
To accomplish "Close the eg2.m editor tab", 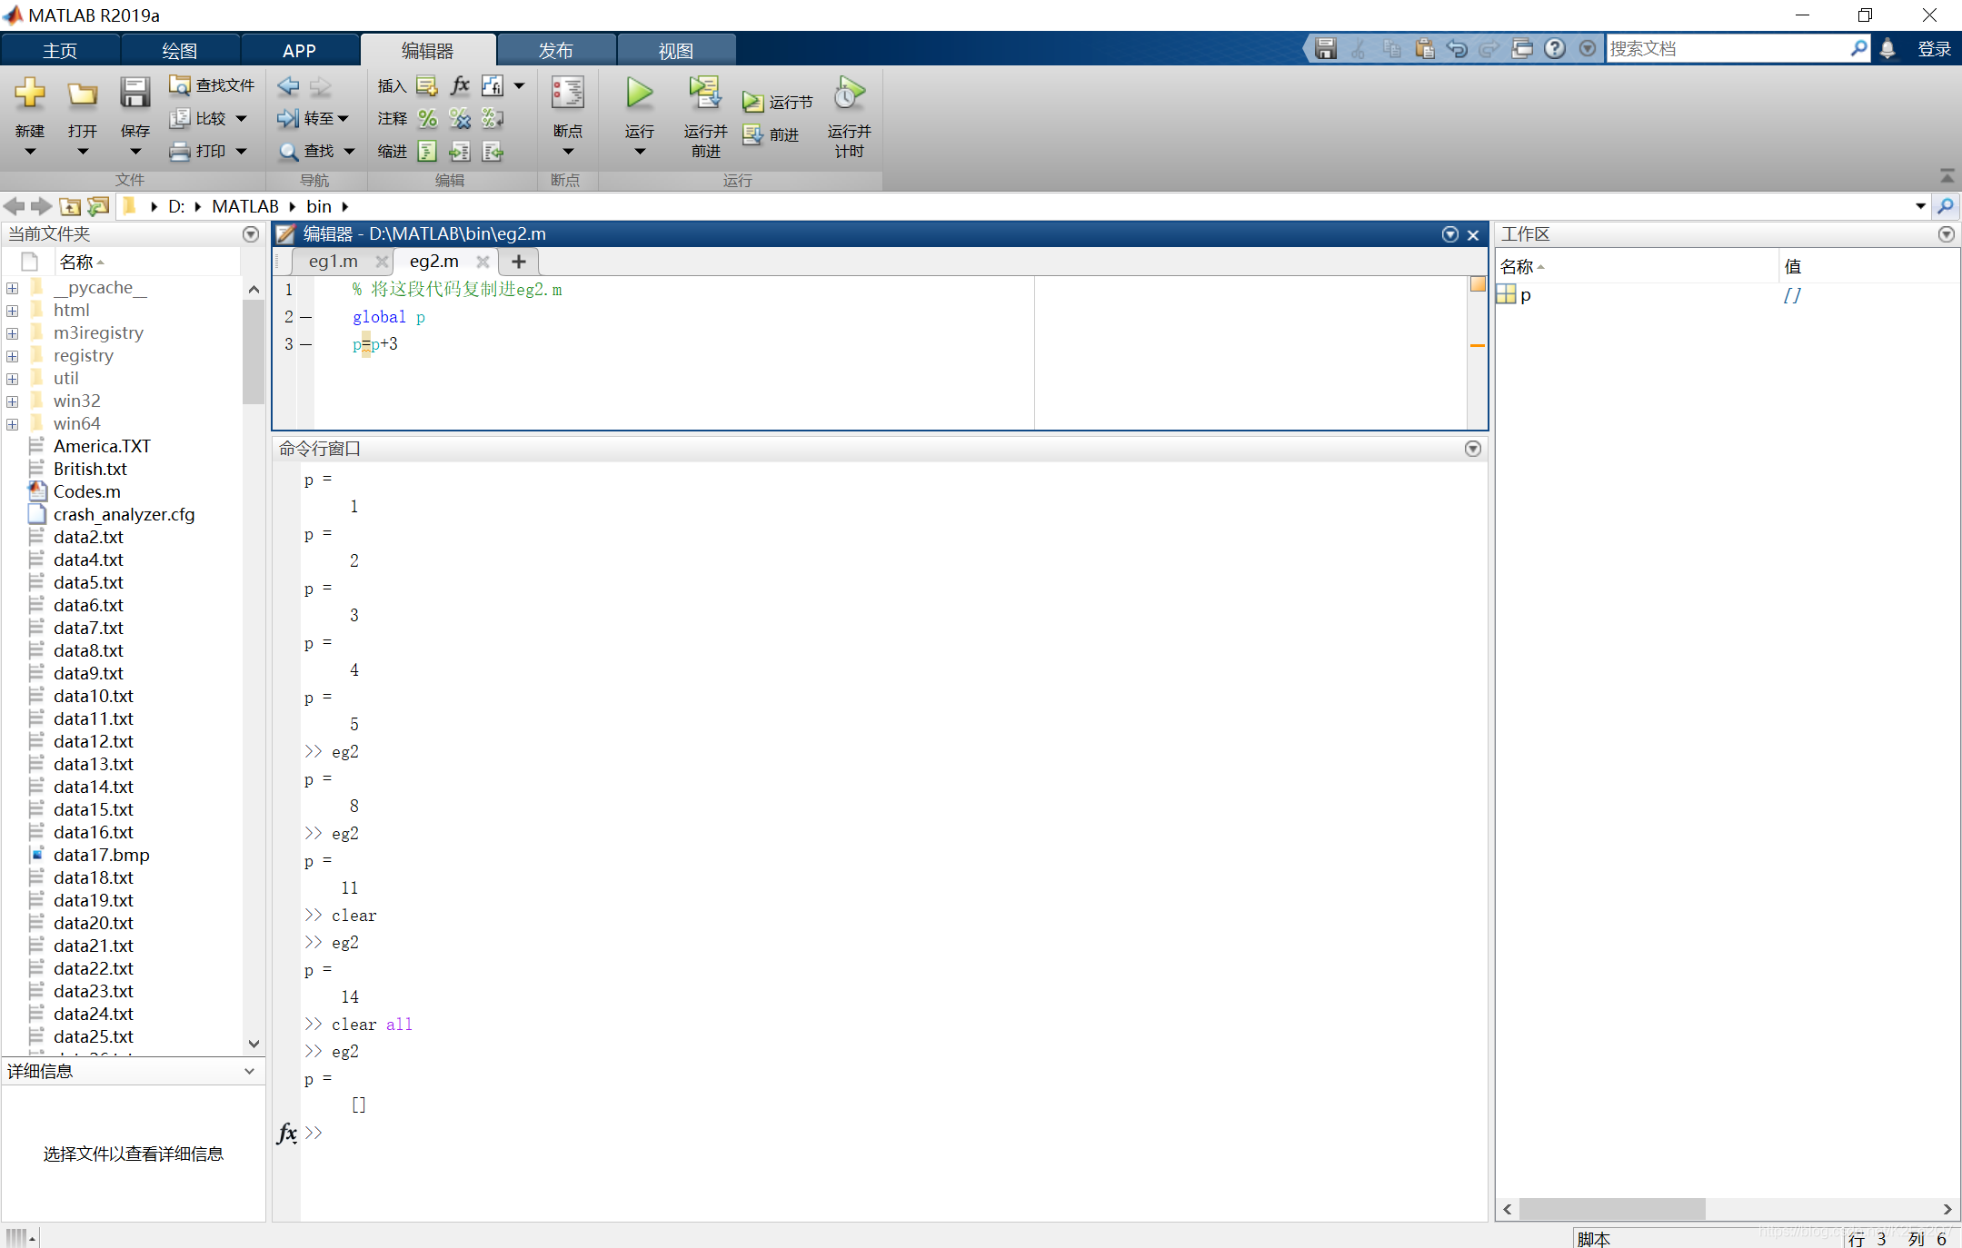I will click(483, 262).
